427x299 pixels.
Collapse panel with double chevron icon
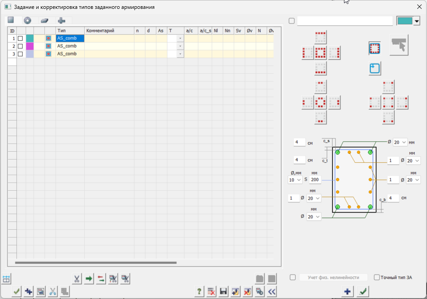pos(272,291)
